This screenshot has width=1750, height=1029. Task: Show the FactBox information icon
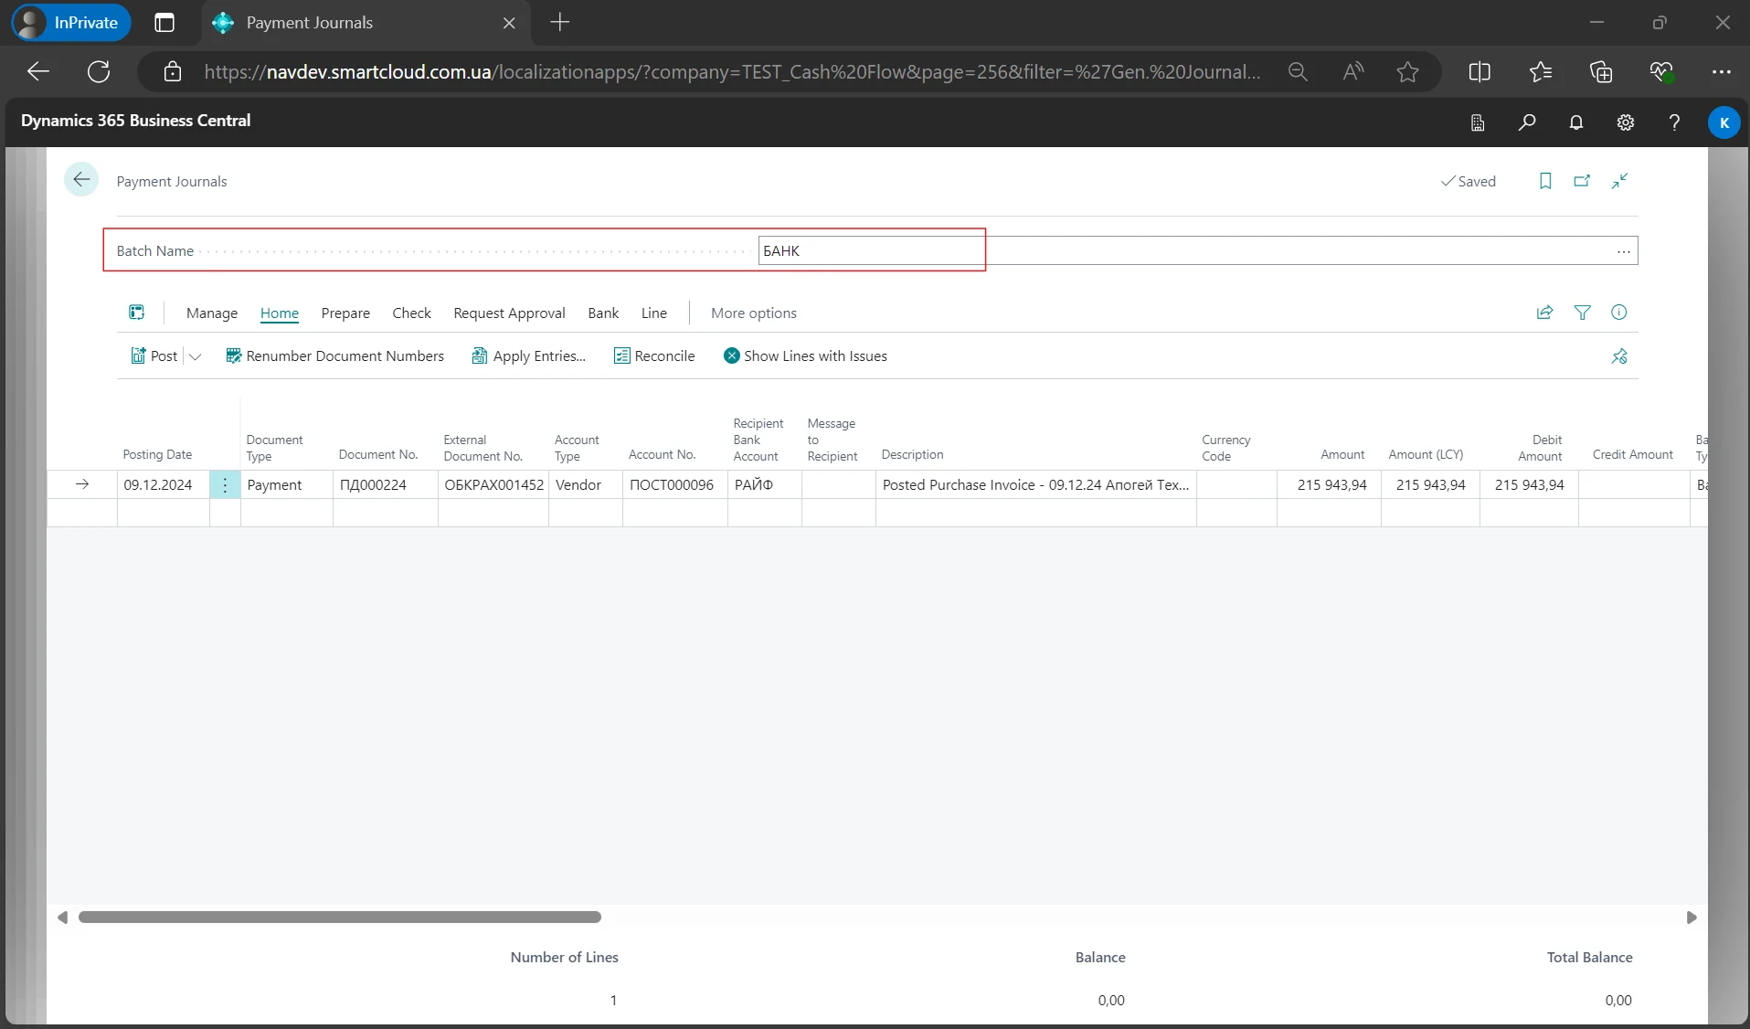pyautogui.click(x=1618, y=313)
